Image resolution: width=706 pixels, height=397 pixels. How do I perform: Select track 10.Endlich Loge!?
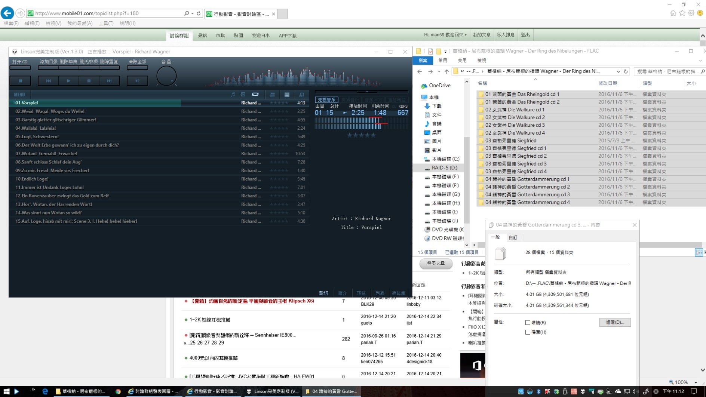click(x=159, y=179)
